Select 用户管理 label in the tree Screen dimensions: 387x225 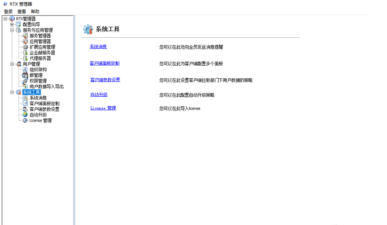(32, 64)
